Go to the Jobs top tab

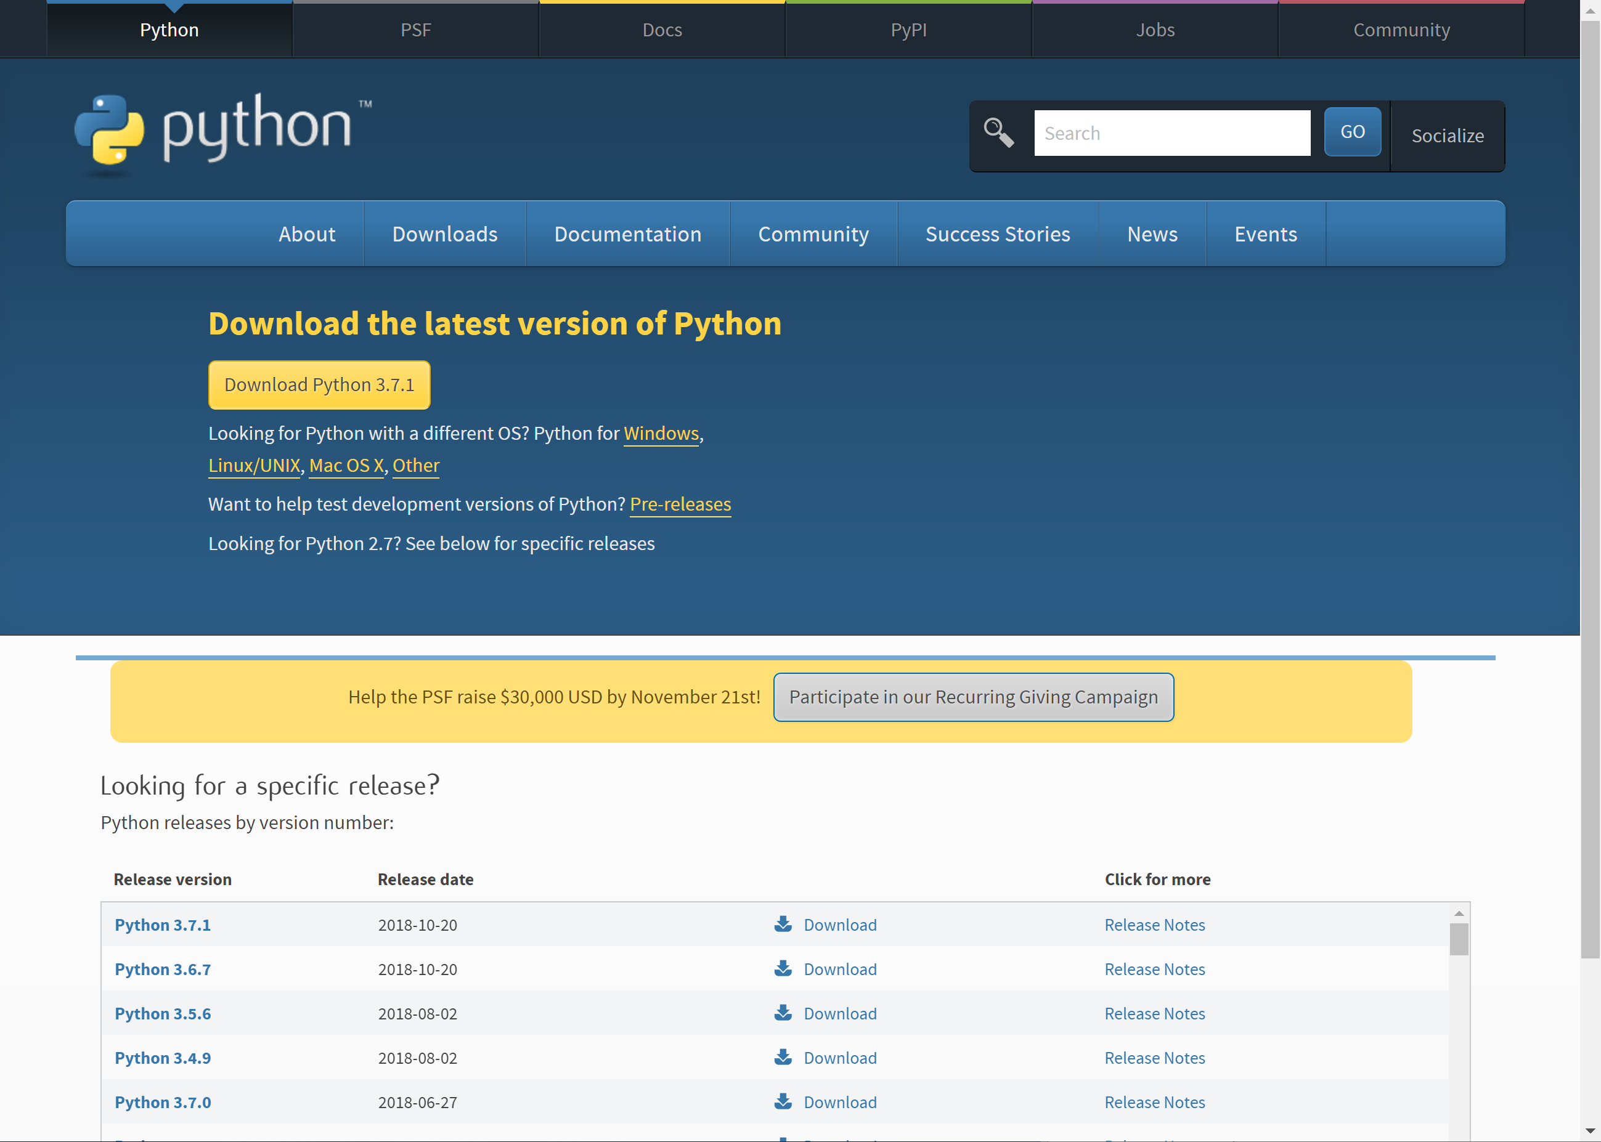(x=1155, y=30)
